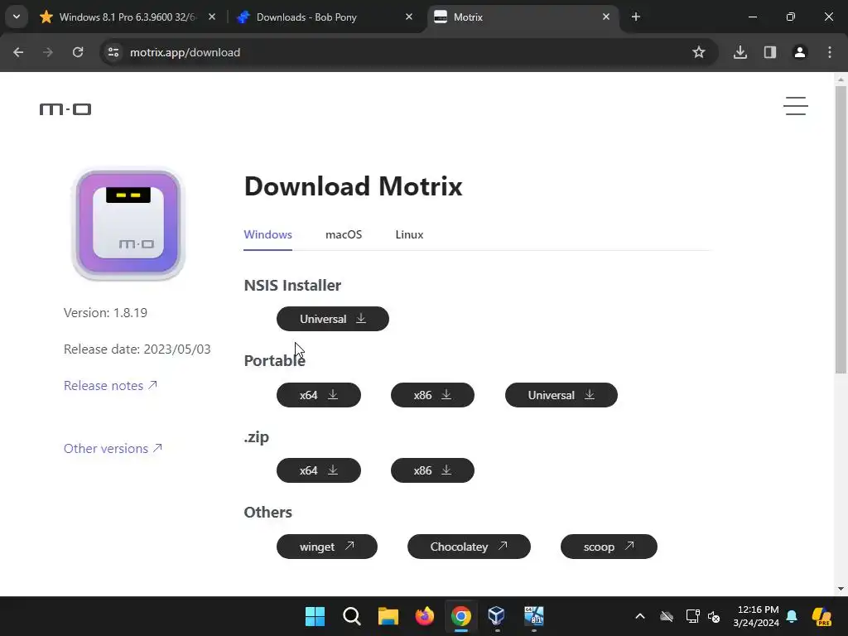
Task: Close the Windows 8.1 Pro tab
Action: click(212, 17)
